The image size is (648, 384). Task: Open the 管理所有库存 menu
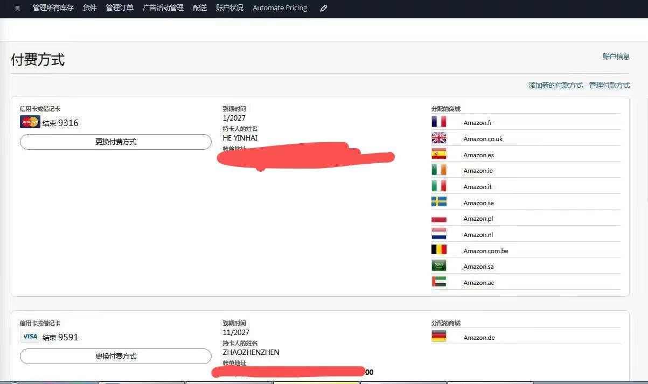53,8
